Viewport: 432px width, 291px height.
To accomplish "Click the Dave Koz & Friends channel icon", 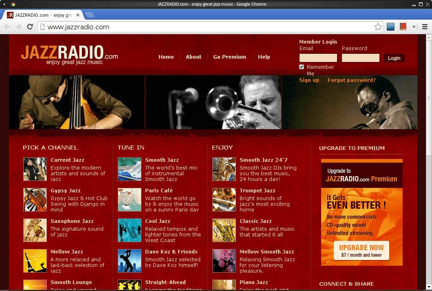I will 130,261.
